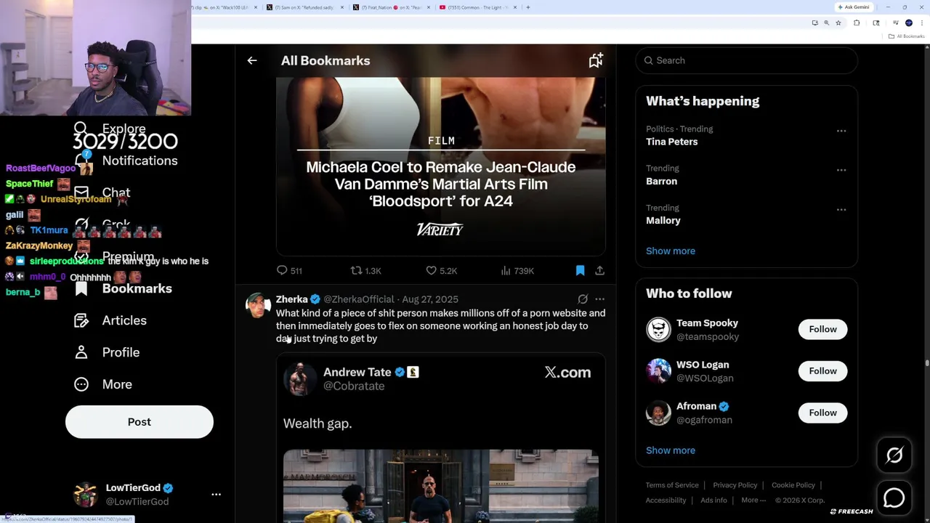Open the Afroman profile avatar
This screenshot has height=523, width=930.
click(658, 413)
